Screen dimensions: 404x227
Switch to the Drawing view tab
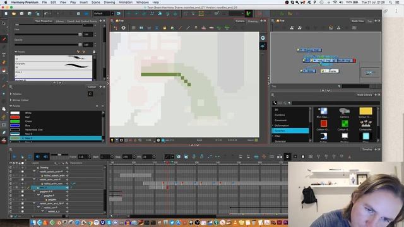pyautogui.click(x=252, y=21)
